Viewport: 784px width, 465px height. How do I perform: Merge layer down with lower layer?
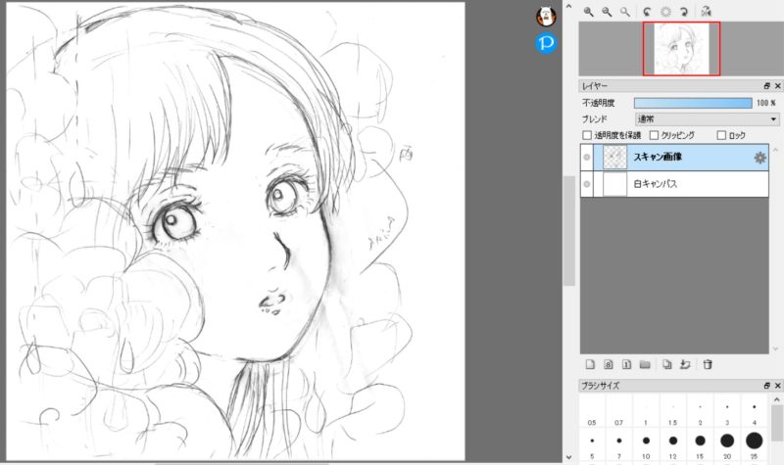(685, 364)
